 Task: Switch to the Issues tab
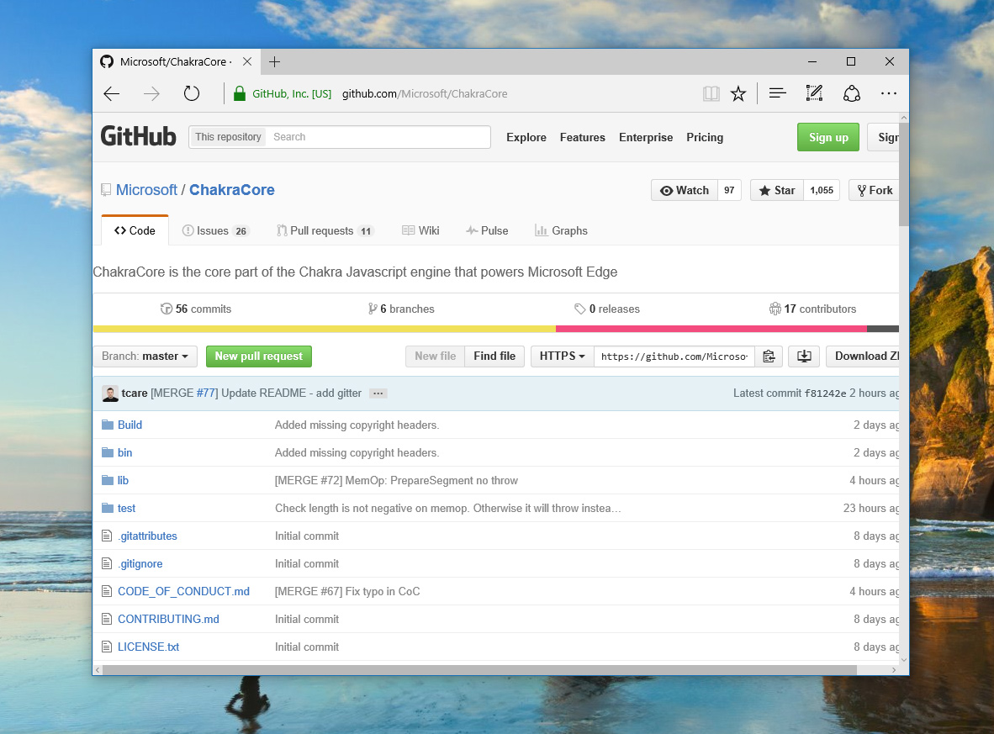point(215,231)
